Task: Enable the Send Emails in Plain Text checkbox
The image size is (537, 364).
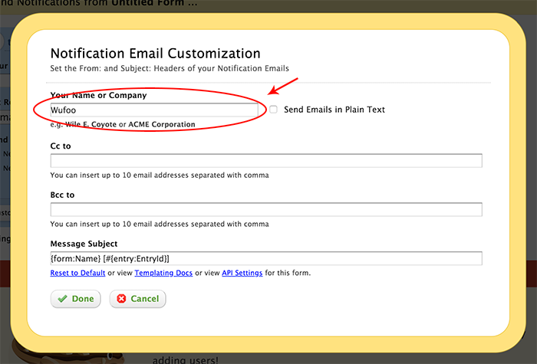Action: click(x=273, y=110)
